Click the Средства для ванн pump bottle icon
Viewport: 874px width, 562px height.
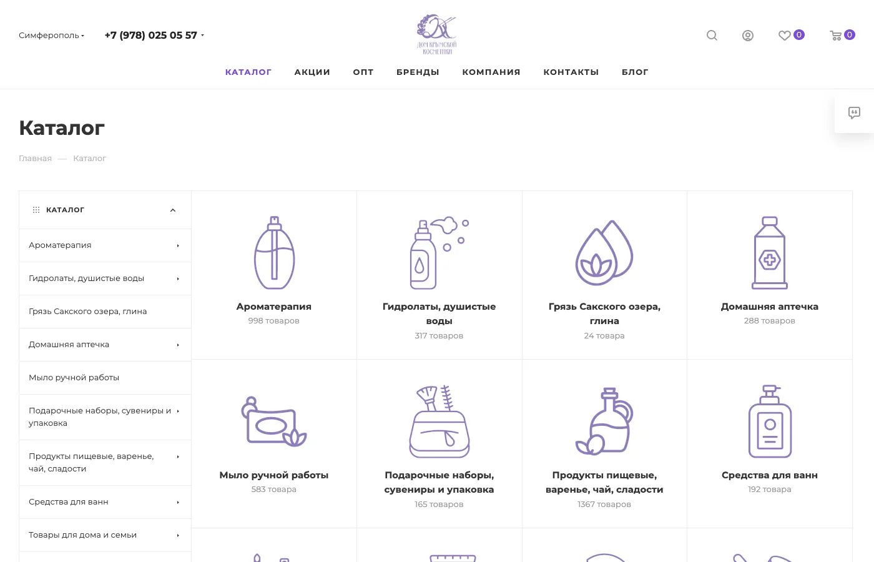pyautogui.click(x=770, y=421)
